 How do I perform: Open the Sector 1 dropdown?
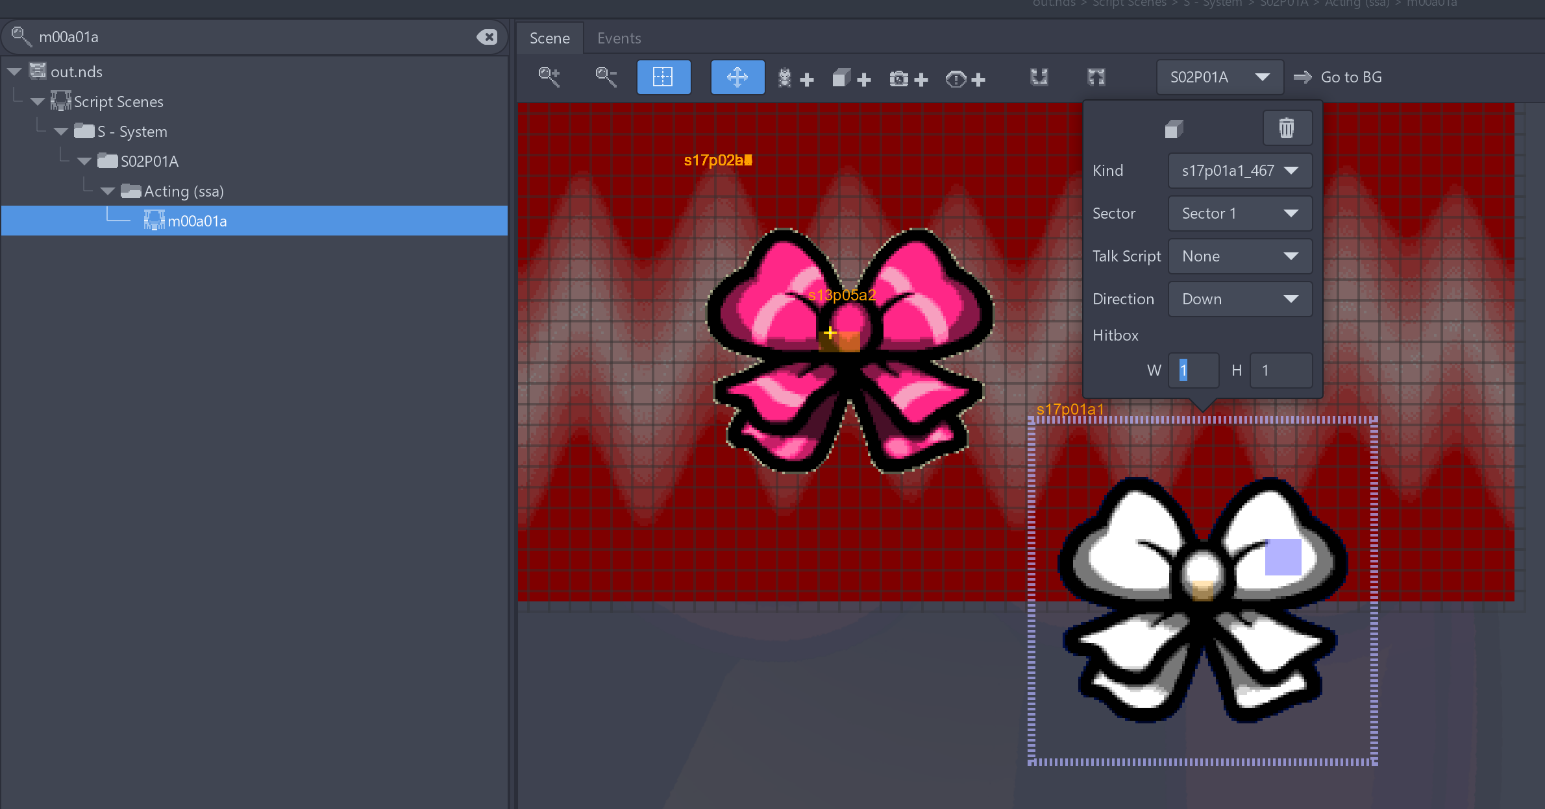(1239, 213)
